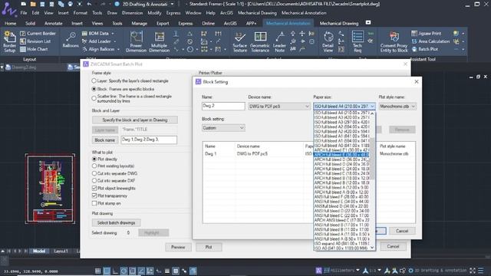The width and height of the screenshot is (491, 276).
Task: Open the Revision List tool
Action: point(35,41)
